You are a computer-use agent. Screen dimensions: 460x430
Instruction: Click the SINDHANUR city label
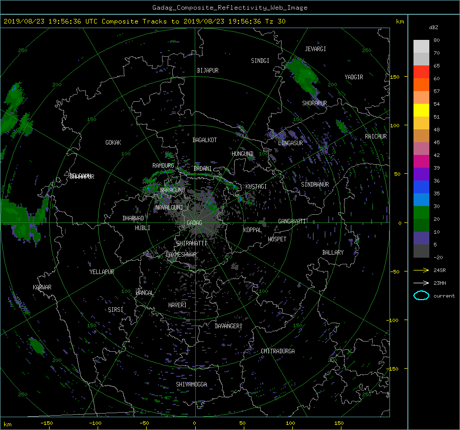[315, 185]
